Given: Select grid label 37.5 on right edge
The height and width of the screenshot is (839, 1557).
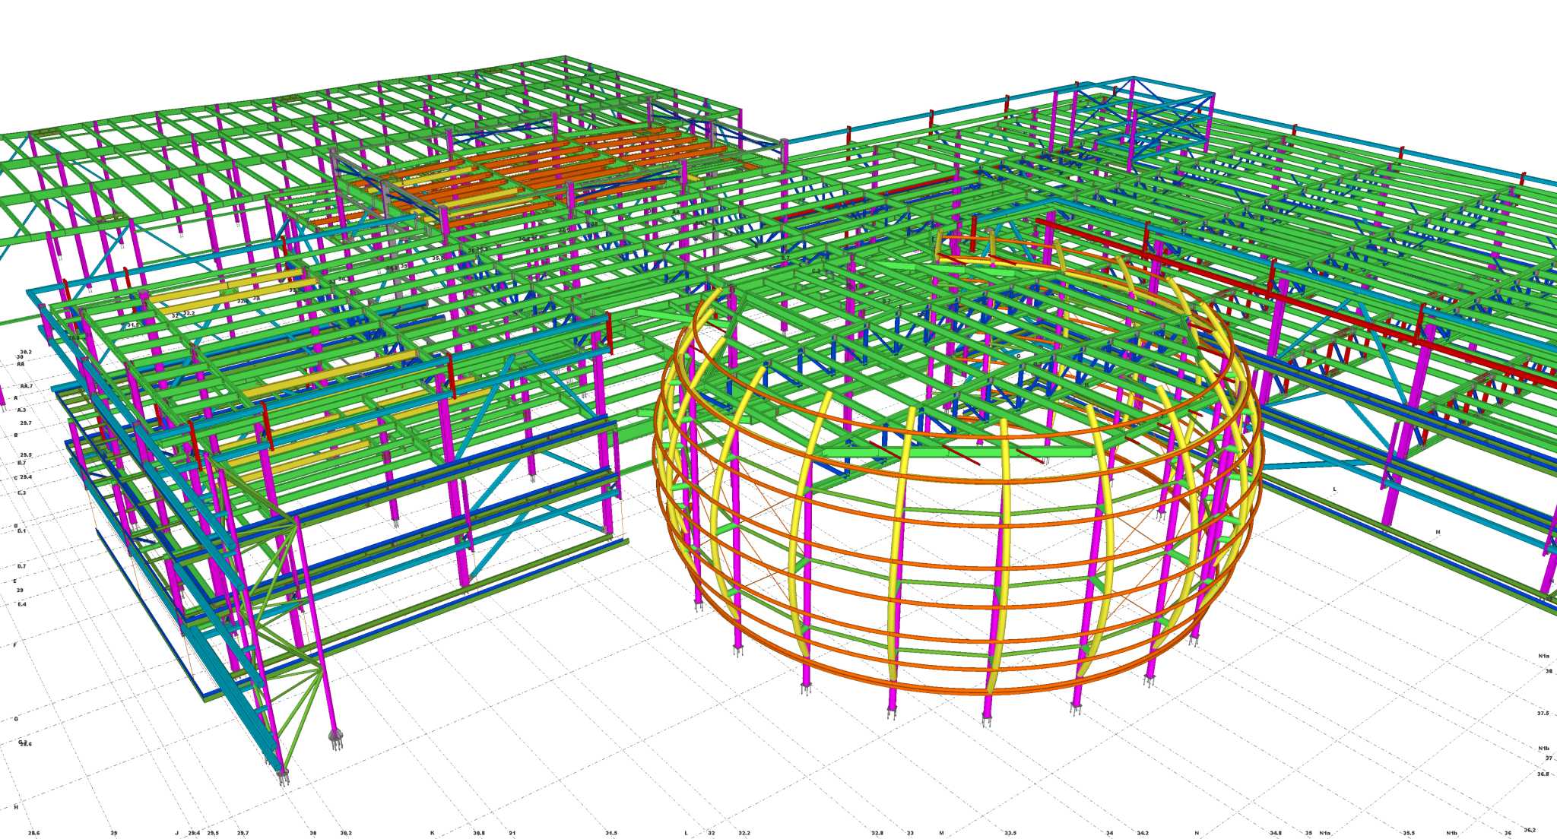Looking at the screenshot, I should click(1543, 714).
